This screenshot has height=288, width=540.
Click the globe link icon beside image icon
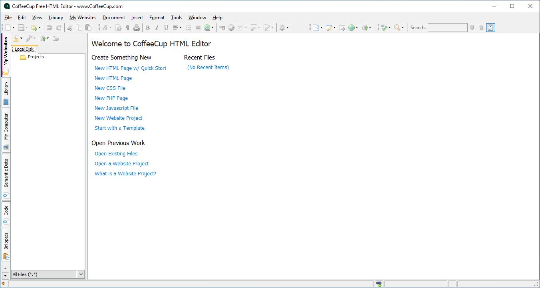(207, 28)
